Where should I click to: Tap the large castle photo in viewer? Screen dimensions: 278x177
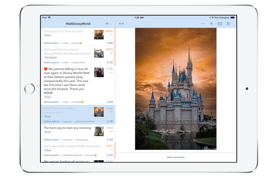click(176, 89)
